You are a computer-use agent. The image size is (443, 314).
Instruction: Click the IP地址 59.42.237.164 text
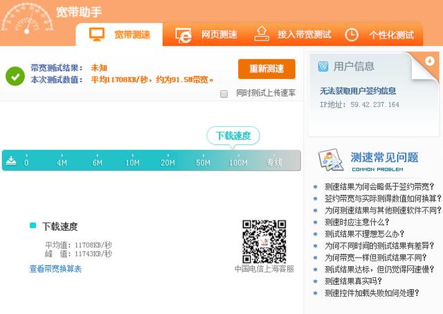[359, 105]
